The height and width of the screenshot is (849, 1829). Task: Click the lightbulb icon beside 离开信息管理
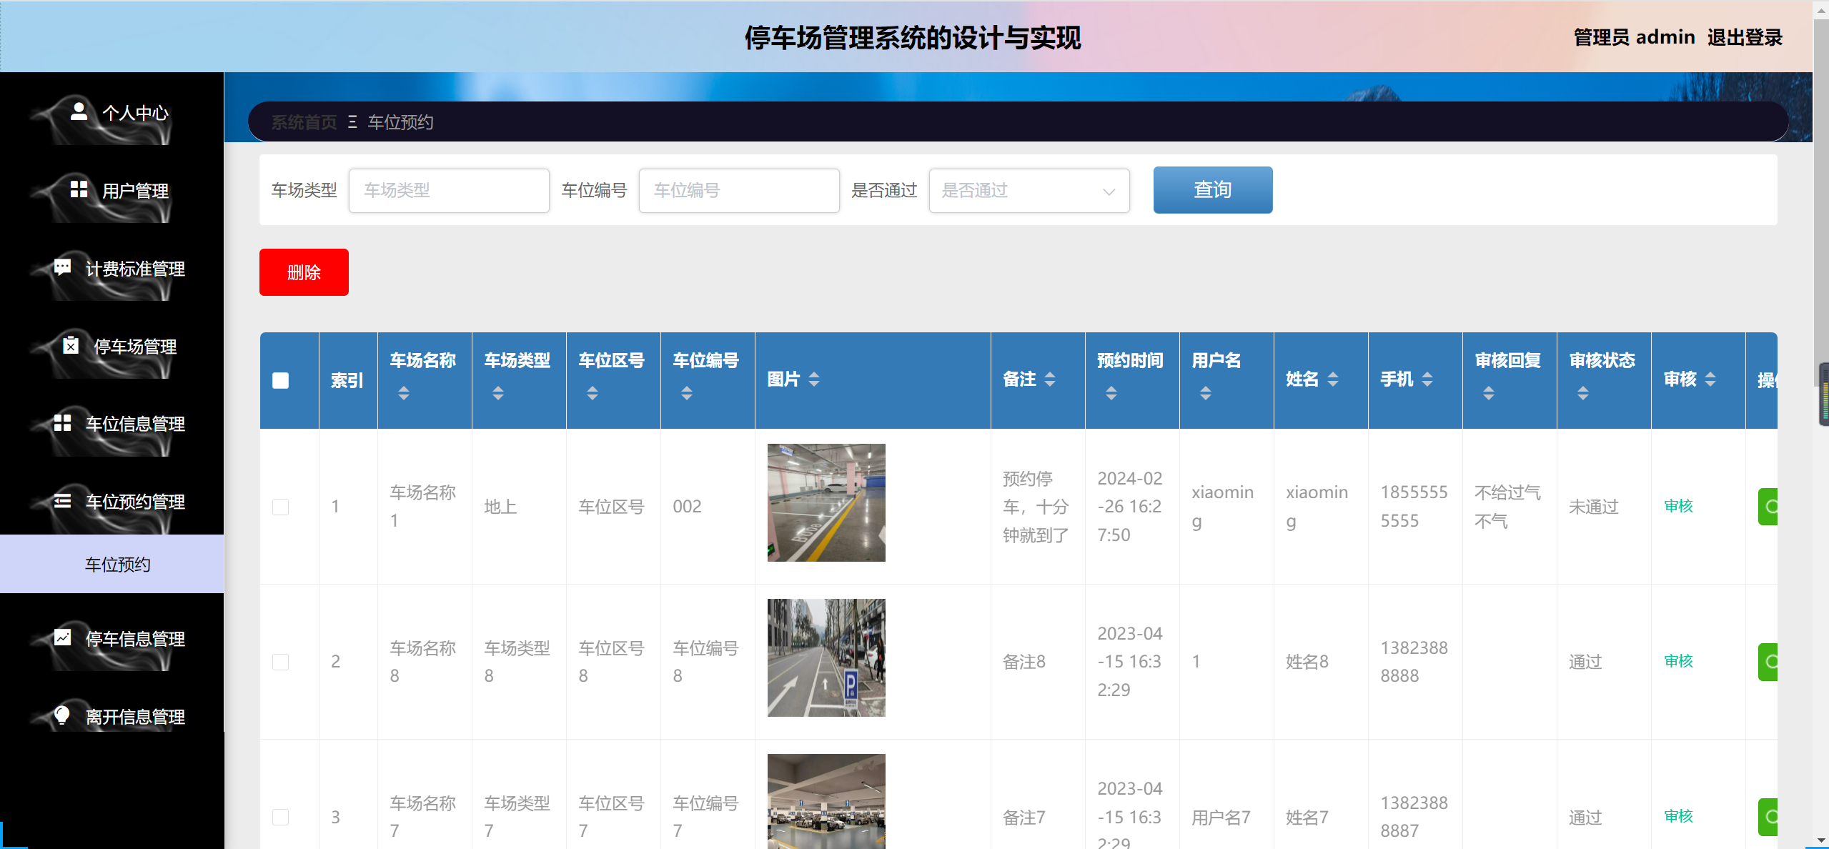pyautogui.click(x=62, y=715)
